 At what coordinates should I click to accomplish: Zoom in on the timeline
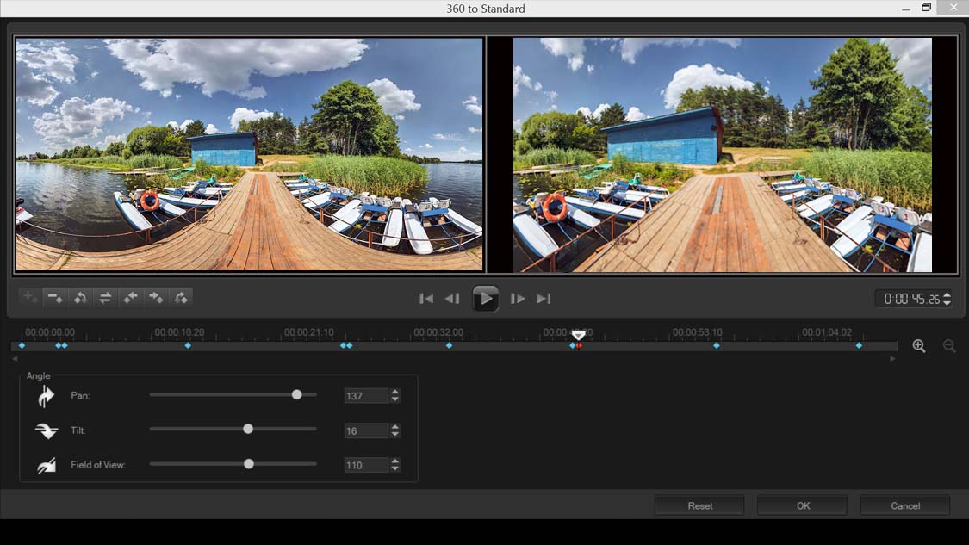tap(919, 346)
